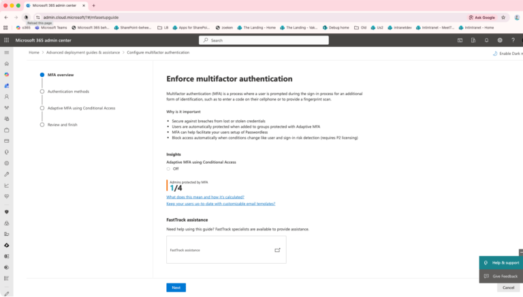Open 'What does this mean' link
Image resolution: width=523 pixels, height=297 pixels.
[x=205, y=197]
